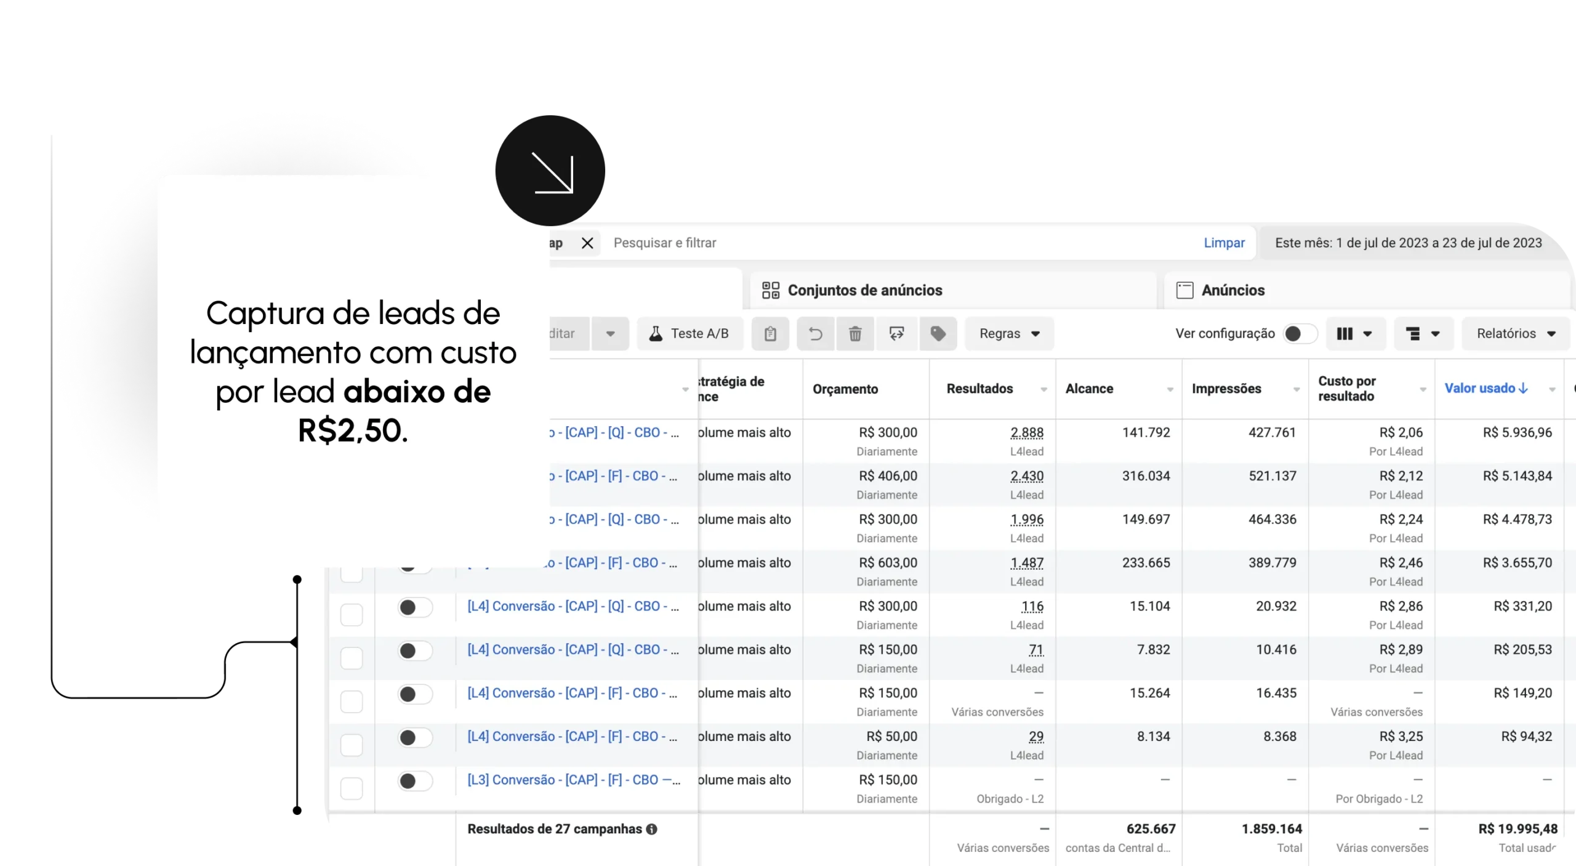Open Custo por resultado column menu arrow
The height and width of the screenshot is (866, 1576).
point(1423,390)
